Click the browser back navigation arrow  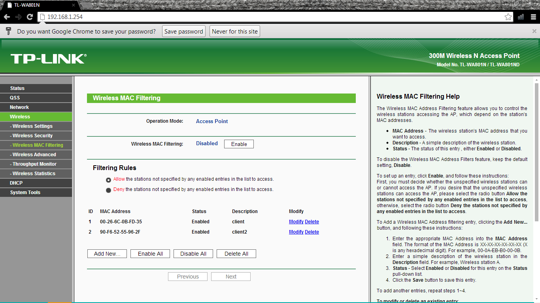[x=7, y=17]
